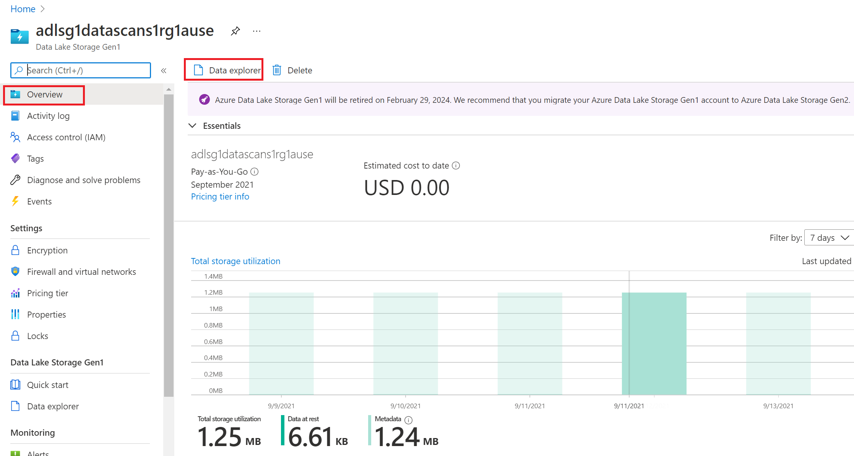Viewport: 854px width, 456px height.
Task: Expand the Essentials section chevron
Action: [195, 125]
